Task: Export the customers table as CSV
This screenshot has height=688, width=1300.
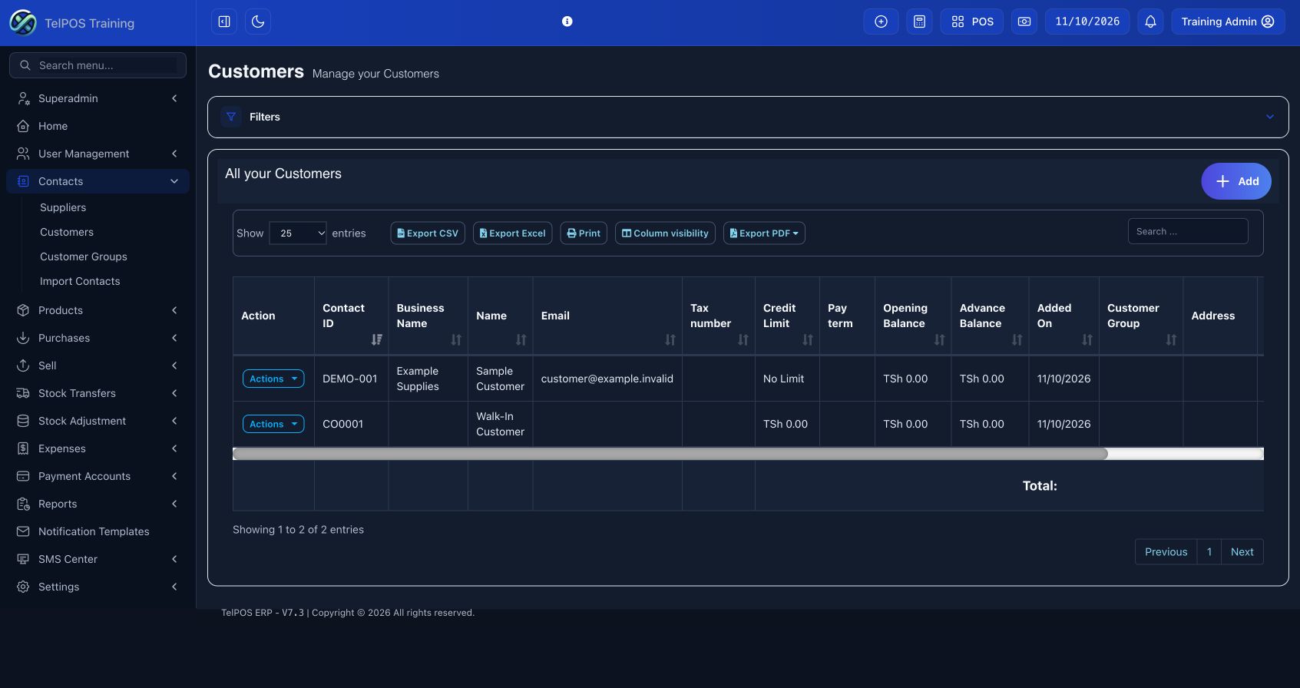Action: pyautogui.click(x=428, y=233)
